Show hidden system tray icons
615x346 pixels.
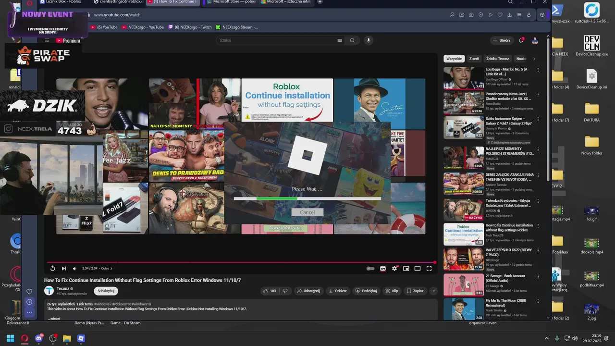pos(546,339)
